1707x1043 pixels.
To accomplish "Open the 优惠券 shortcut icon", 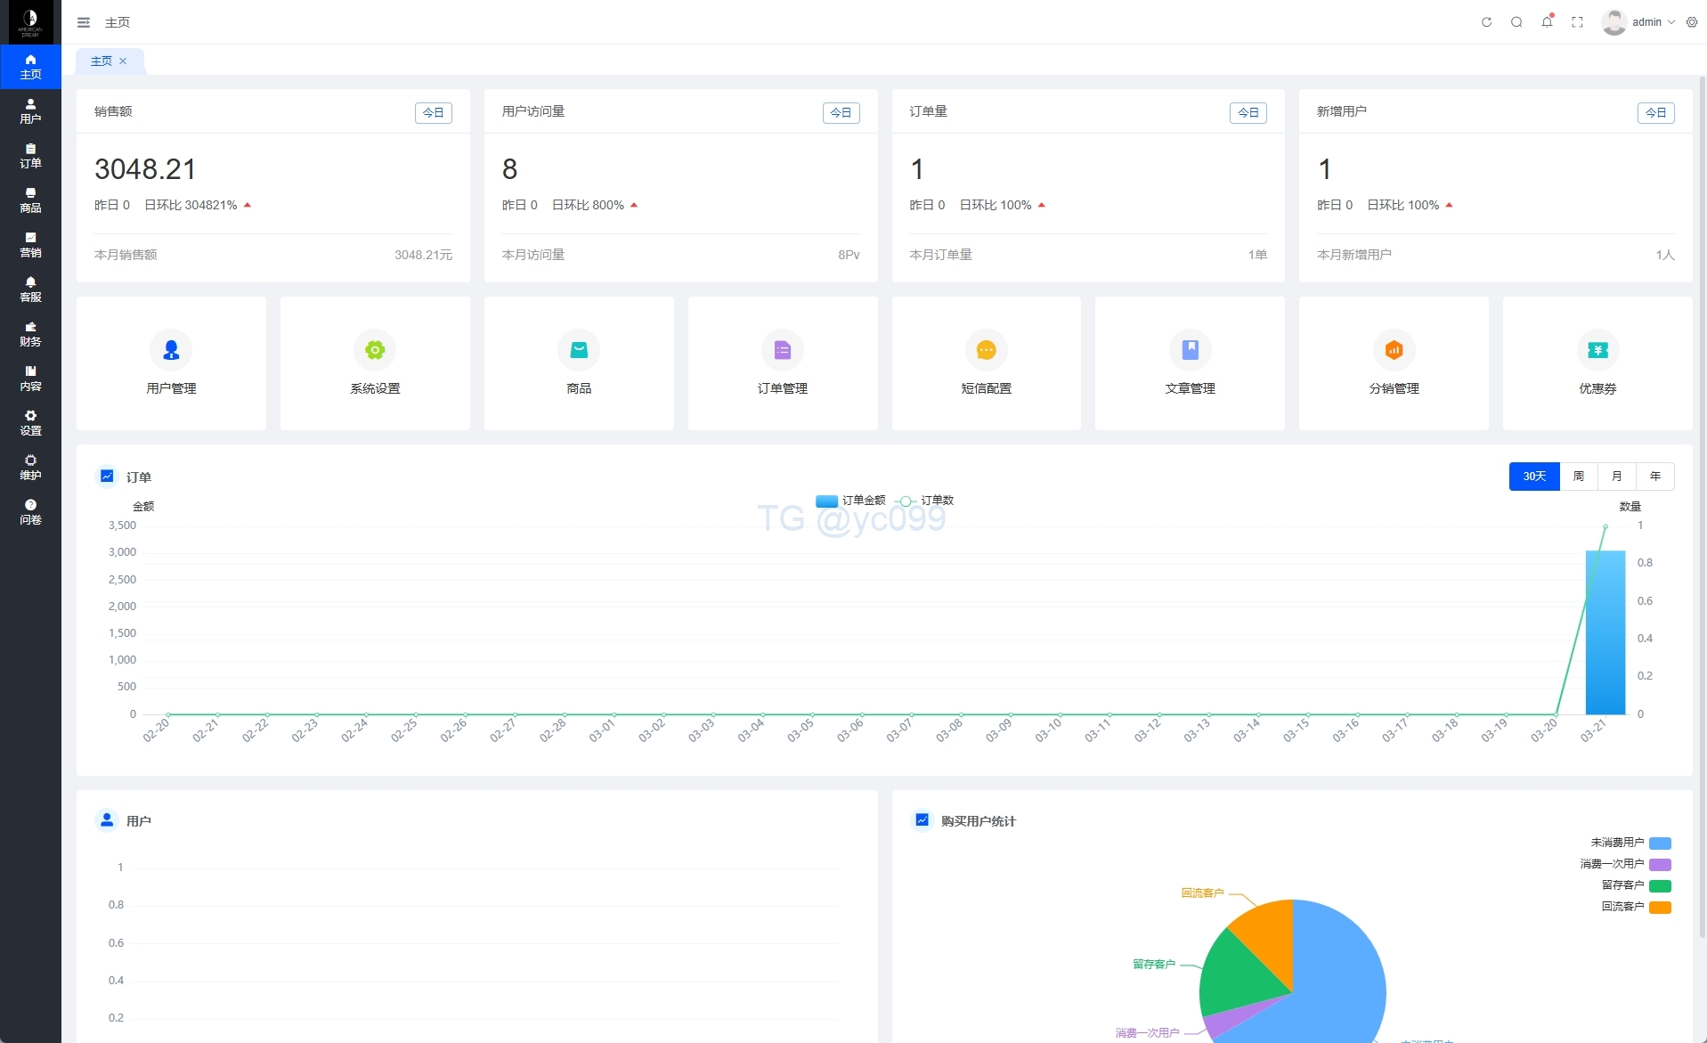I will (1597, 350).
